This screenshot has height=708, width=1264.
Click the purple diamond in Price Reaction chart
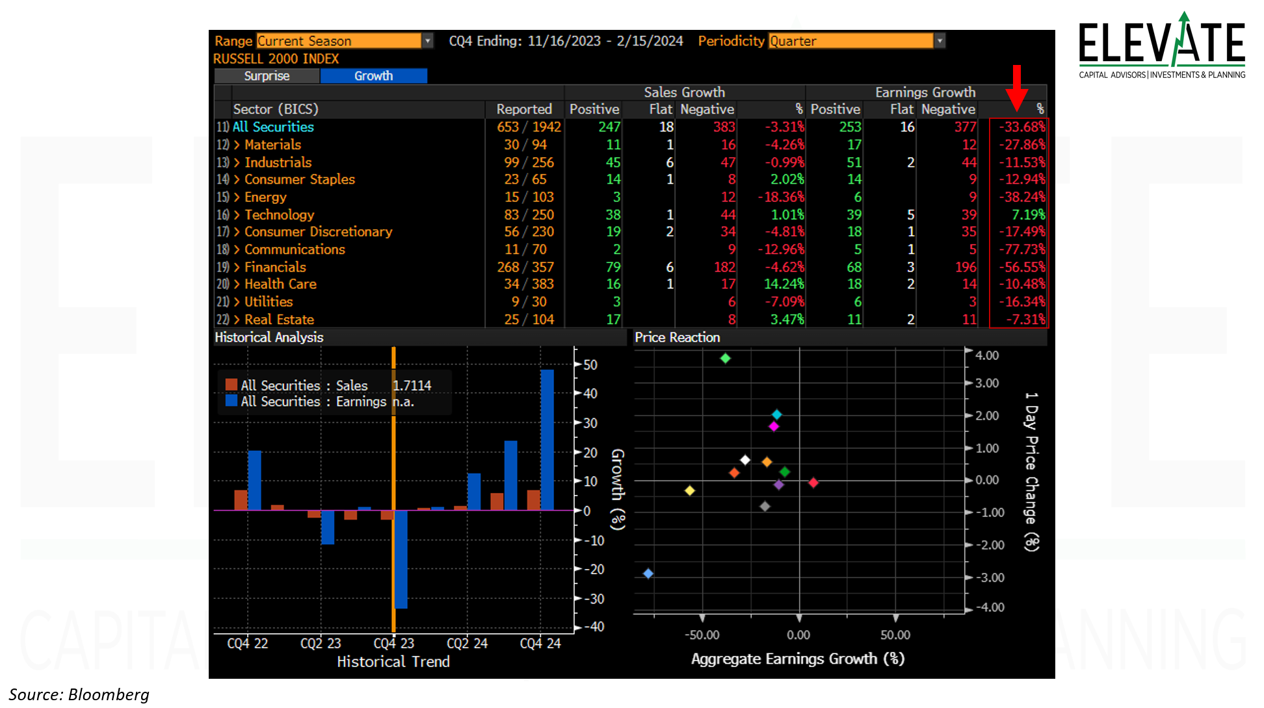pos(778,485)
